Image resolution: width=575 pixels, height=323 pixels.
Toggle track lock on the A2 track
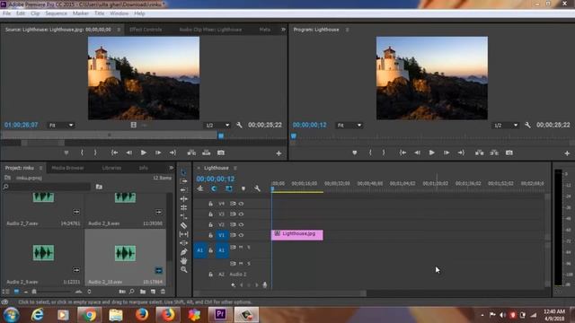(x=210, y=274)
